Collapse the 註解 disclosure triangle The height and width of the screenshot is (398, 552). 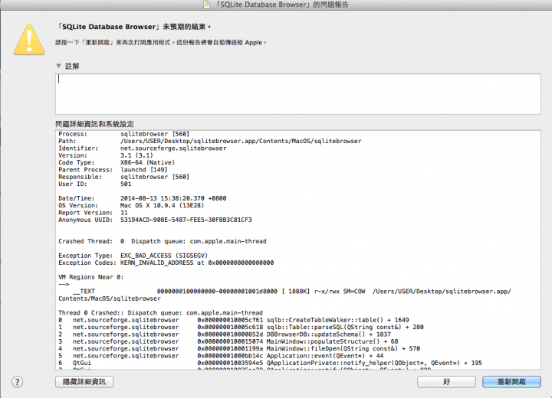pos(59,66)
